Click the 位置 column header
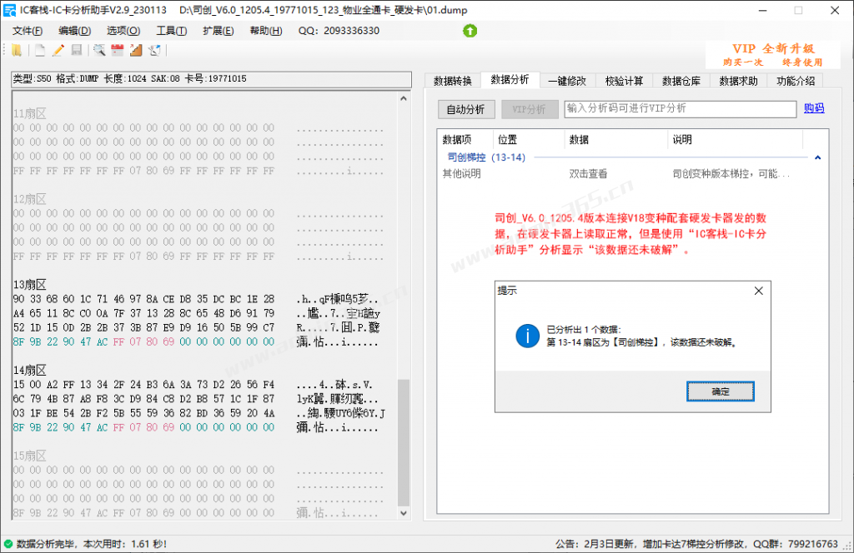Image resolution: width=854 pixels, height=553 pixels. [529, 140]
